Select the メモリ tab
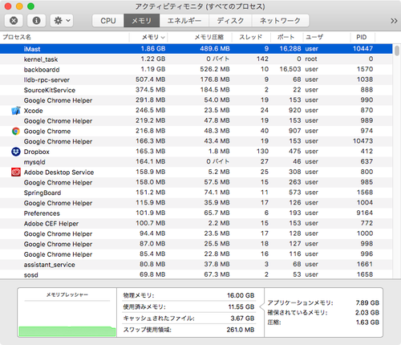The image size is (401, 345). [x=142, y=21]
